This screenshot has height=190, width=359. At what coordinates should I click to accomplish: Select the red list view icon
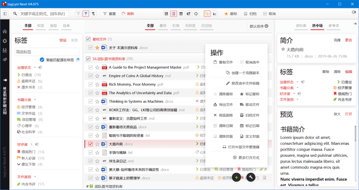(x=174, y=14)
